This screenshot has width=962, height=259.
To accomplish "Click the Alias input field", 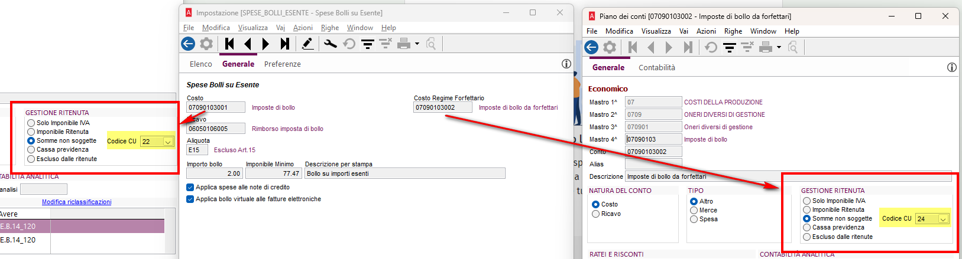I will pyautogui.click(x=653, y=163).
